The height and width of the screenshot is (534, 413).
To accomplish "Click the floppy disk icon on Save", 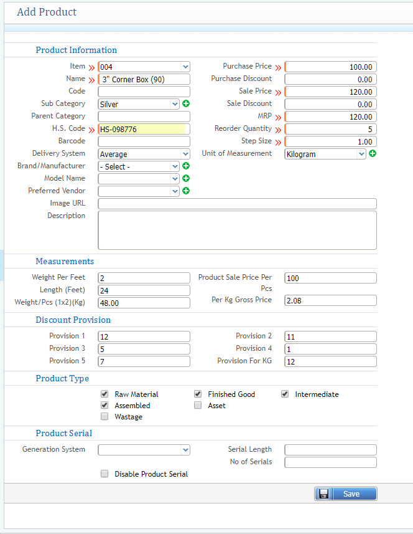I will click(x=323, y=494).
